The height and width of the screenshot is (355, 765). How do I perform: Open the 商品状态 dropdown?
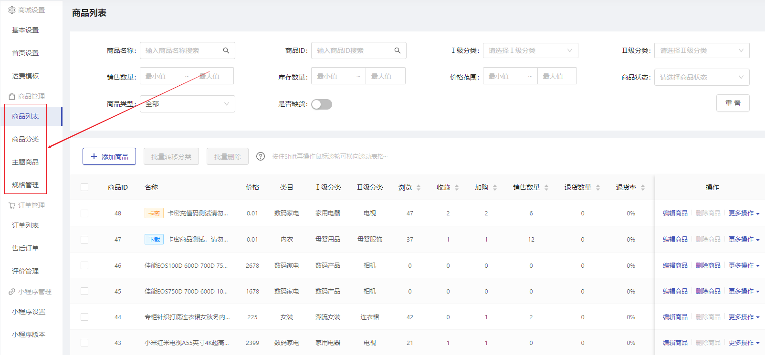702,77
